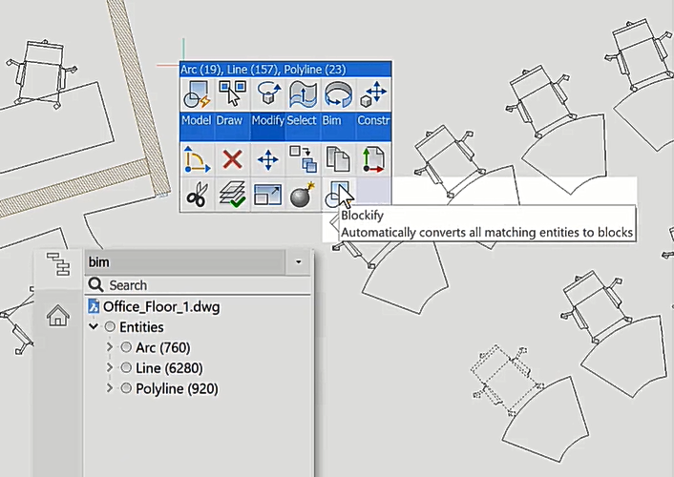
Task: Click the magnifier search icon
Action: [95, 284]
